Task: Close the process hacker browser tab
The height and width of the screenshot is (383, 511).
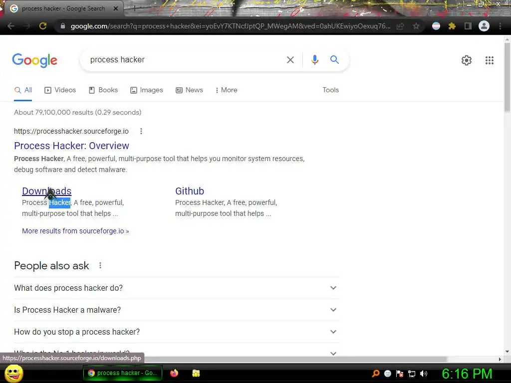Action: (x=116, y=8)
